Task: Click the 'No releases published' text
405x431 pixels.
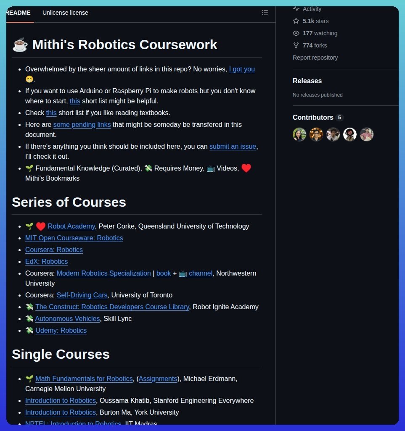Action: 318,95
